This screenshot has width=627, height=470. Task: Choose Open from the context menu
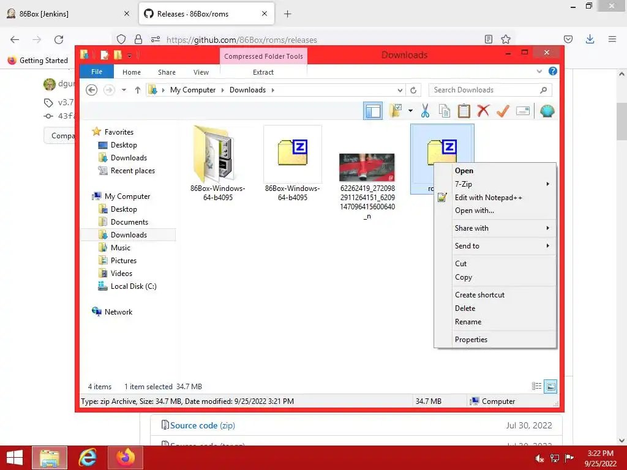[495, 171]
